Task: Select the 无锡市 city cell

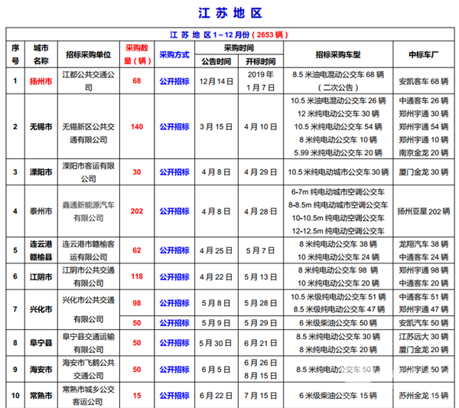Action: [x=41, y=126]
